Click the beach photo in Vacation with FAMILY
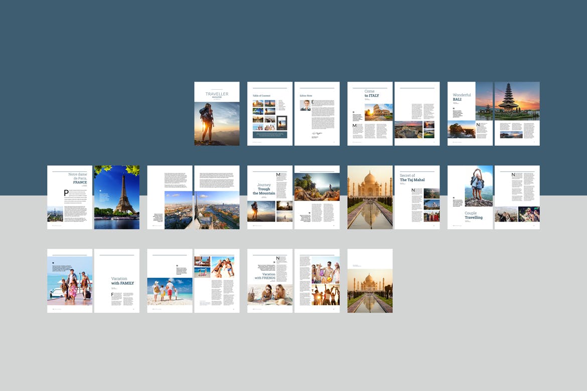Screen dimensions: 587x391 (170, 291)
